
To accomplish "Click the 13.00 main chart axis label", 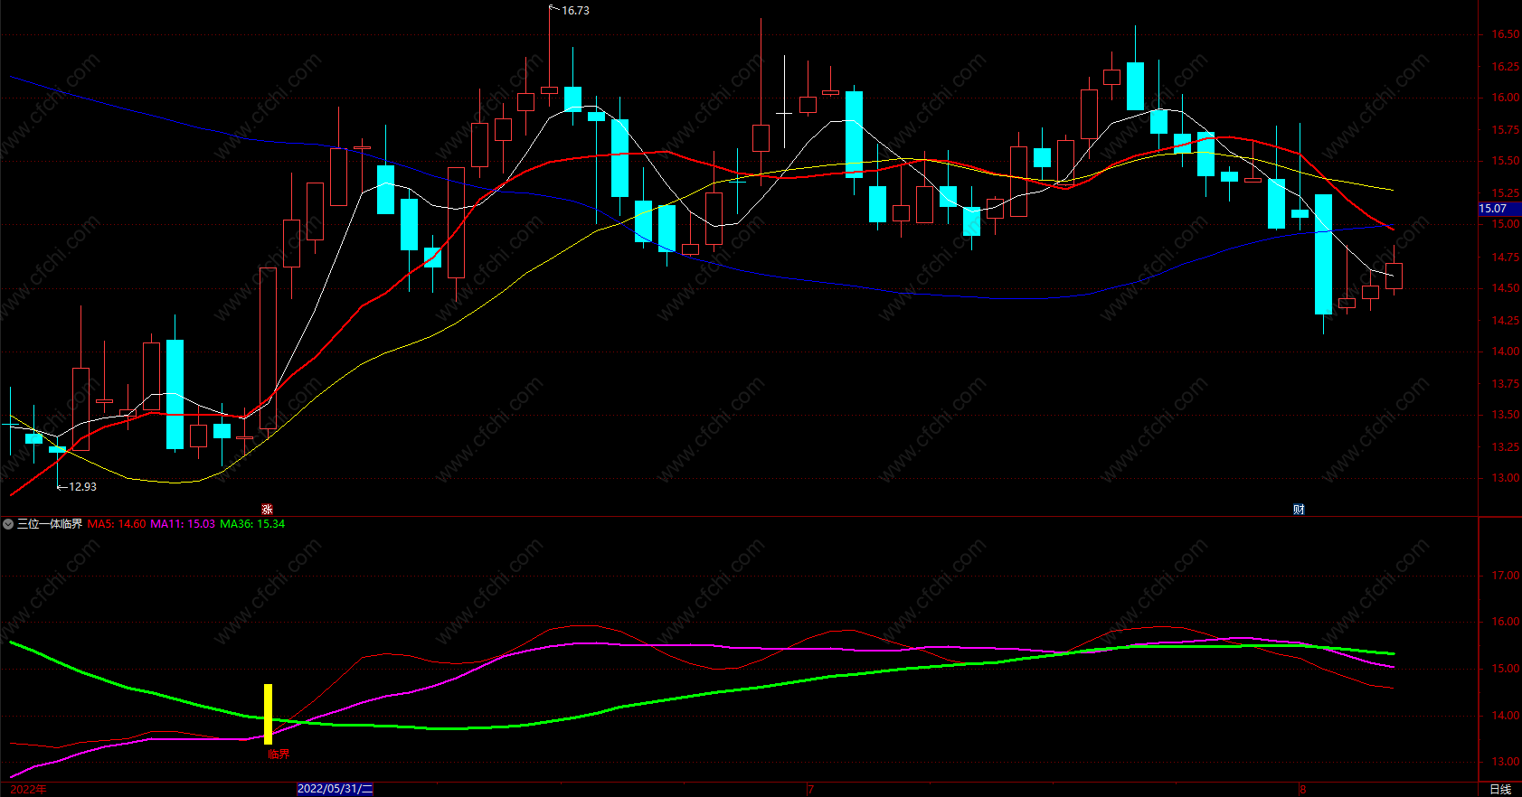I will pyautogui.click(x=1505, y=478).
